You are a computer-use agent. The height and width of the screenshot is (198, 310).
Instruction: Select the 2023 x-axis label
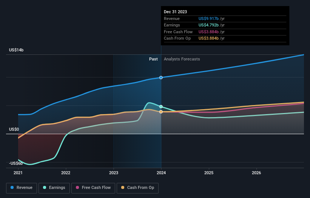coord(114,173)
